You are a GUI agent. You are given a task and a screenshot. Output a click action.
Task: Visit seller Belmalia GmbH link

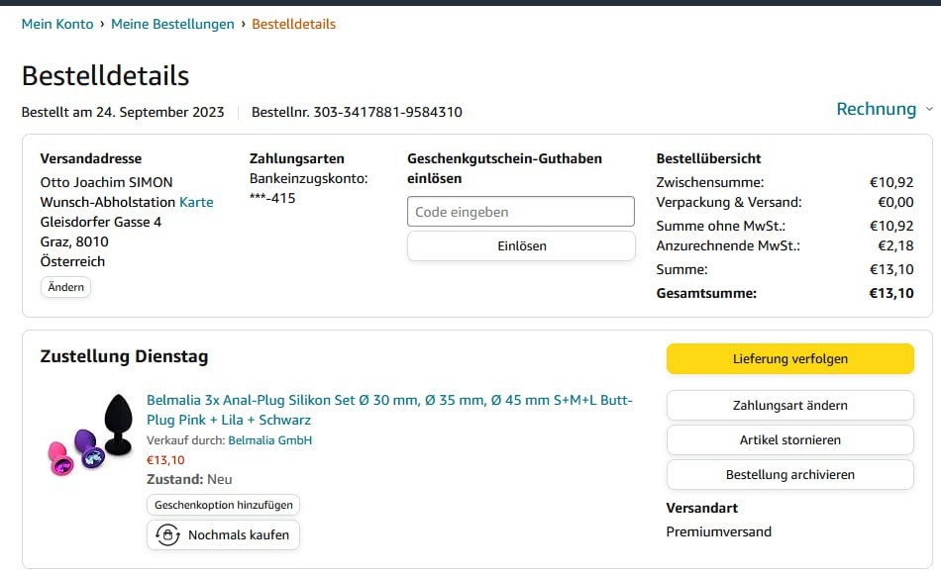pos(269,440)
